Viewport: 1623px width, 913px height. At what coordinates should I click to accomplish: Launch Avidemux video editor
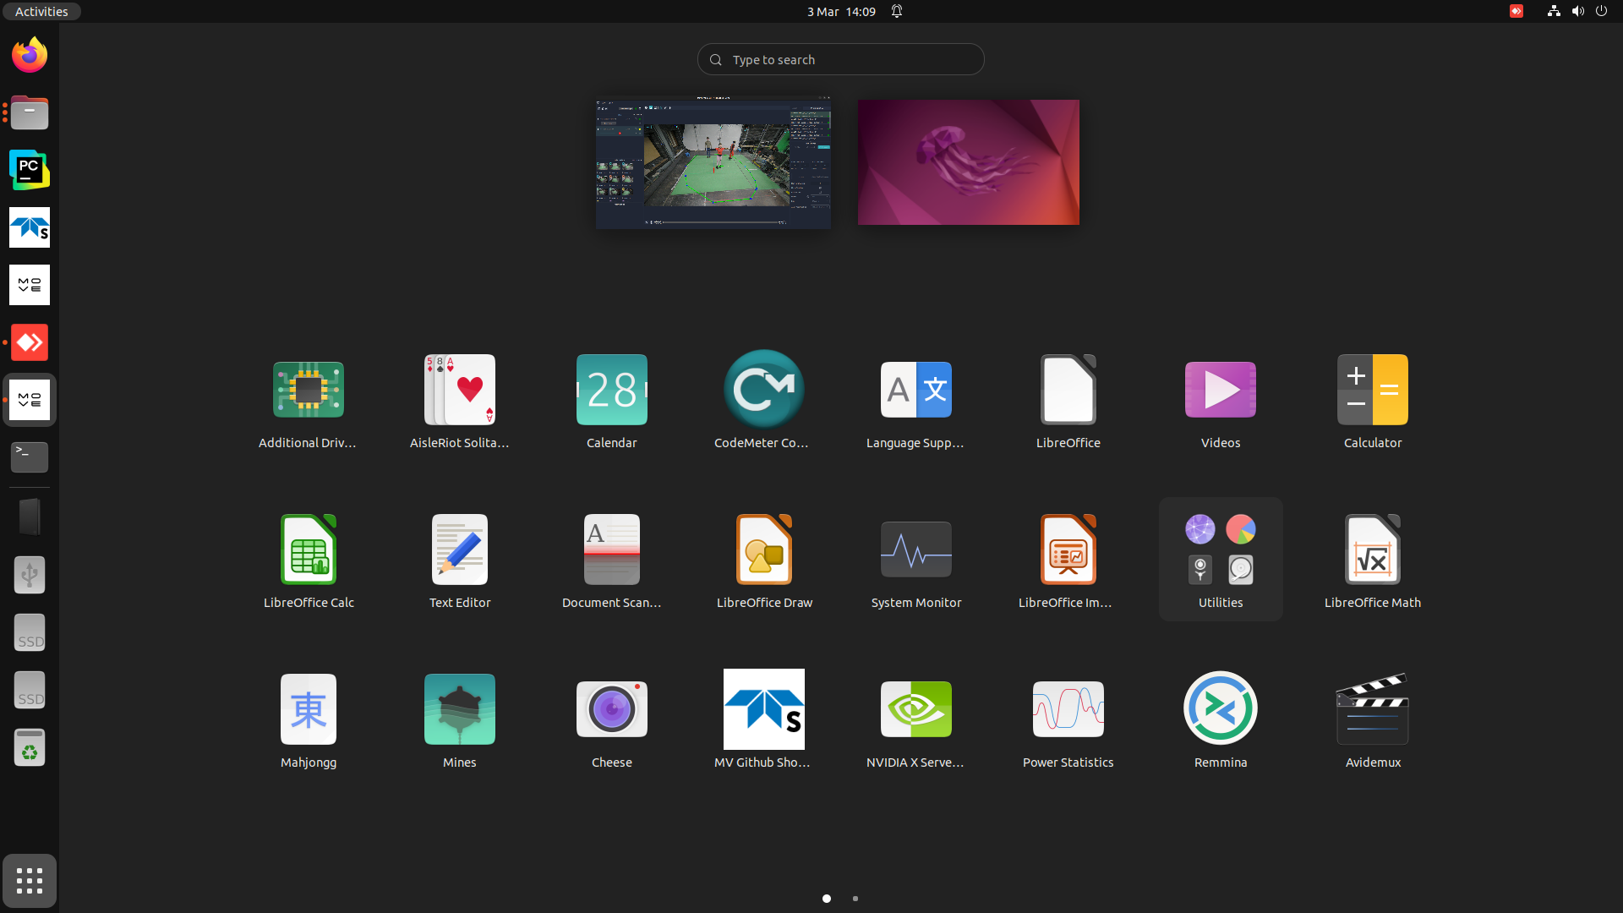(x=1373, y=719)
